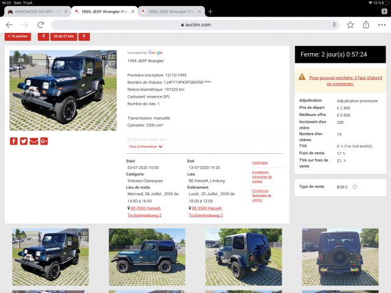The image size is (391, 293).
Task: Open the front three-quarter Jeep thumbnail
Action: 50,257
